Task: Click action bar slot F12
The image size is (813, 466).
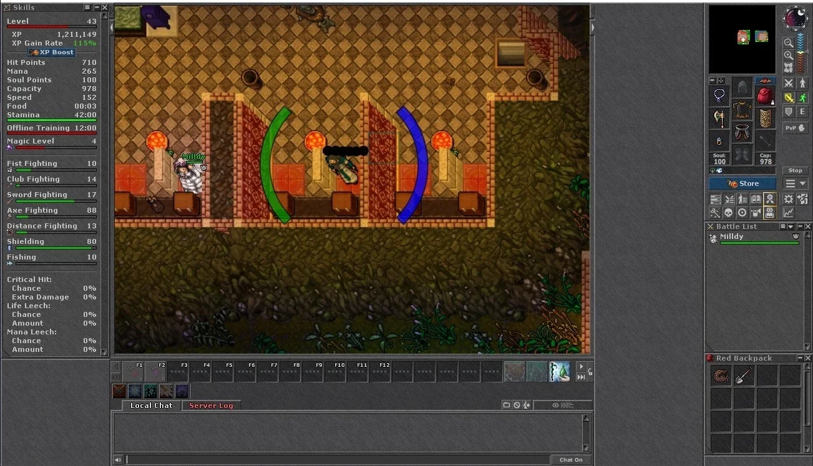Action: pos(380,372)
